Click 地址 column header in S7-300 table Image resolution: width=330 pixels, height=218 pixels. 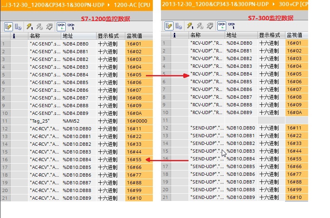pos(241,35)
